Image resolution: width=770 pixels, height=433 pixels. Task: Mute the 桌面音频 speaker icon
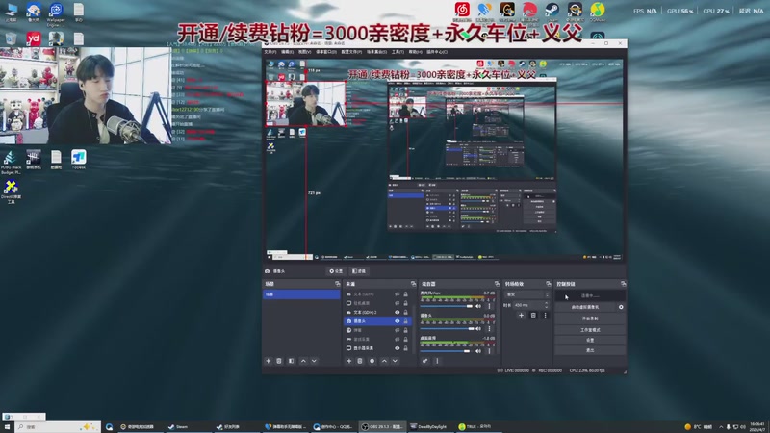(478, 351)
